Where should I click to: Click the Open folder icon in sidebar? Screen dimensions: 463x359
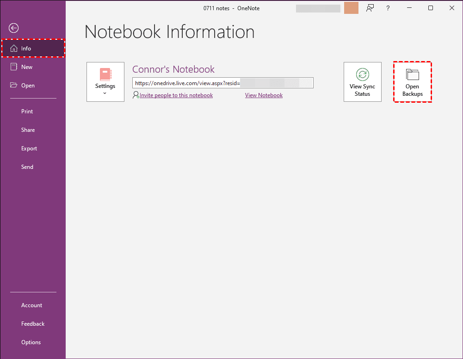tap(14, 85)
